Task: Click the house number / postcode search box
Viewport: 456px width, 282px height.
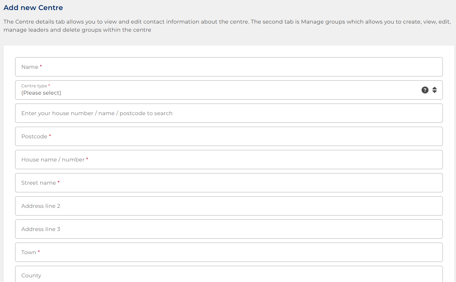Action: pos(229,113)
